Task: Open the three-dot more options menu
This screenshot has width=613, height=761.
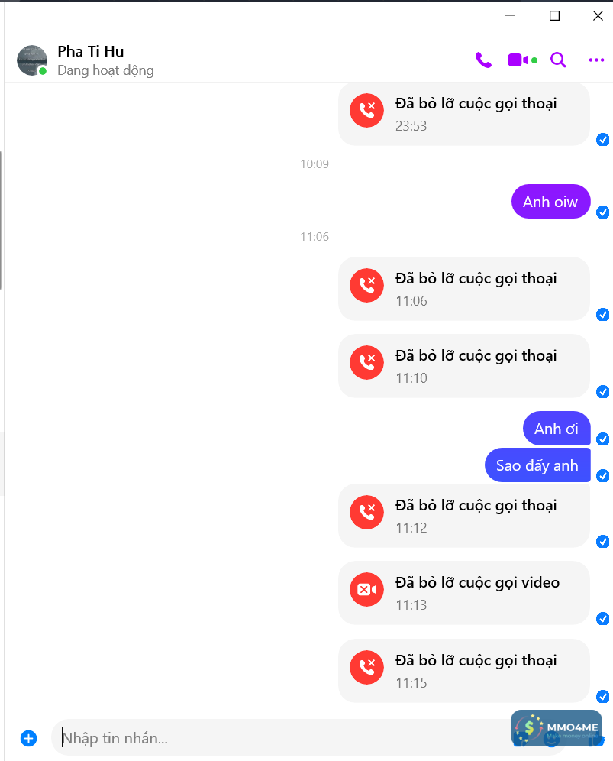Action: (x=596, y=60)
